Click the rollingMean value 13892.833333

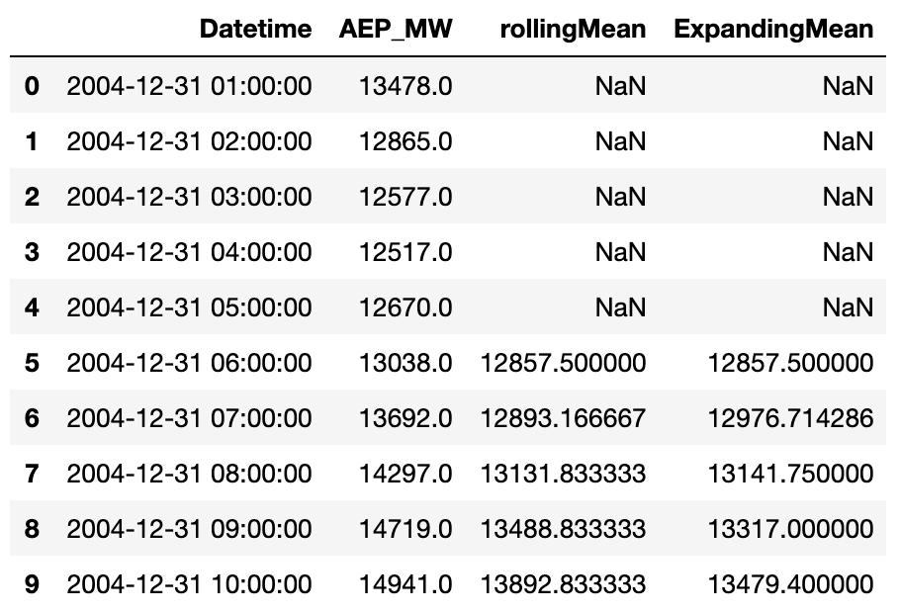click(563, 584)
